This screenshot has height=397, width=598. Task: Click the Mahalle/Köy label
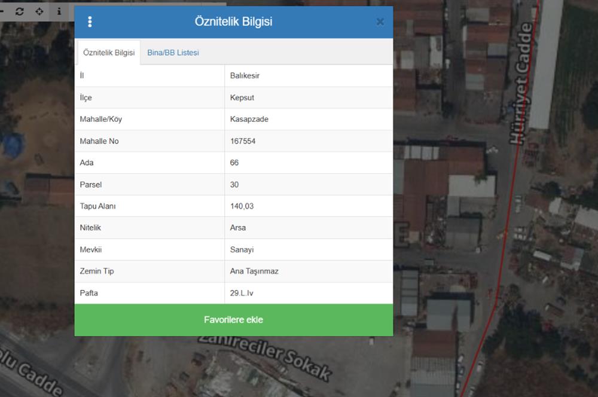tap(100, 119)
